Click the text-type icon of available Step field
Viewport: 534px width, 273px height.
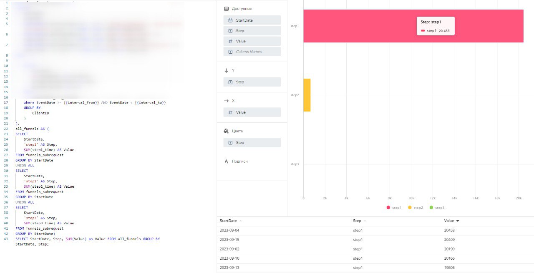[230, 31]
